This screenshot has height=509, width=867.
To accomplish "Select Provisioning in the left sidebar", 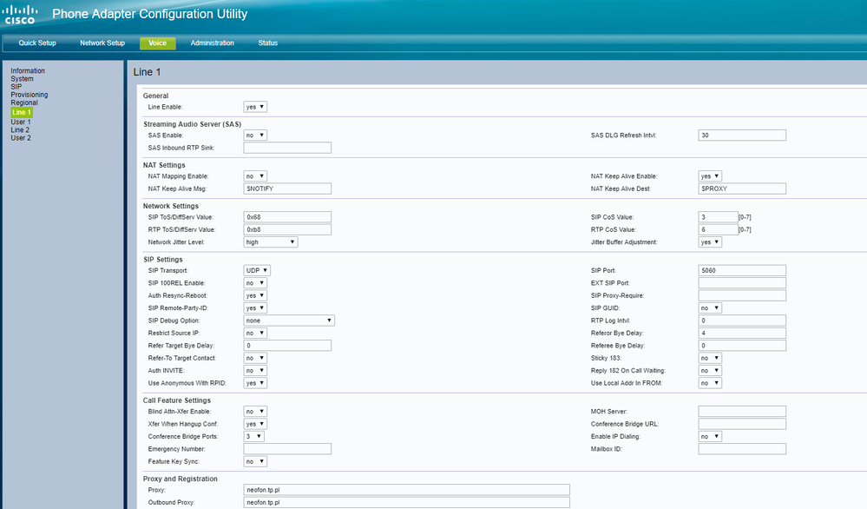I will click(x=30, y=95).
